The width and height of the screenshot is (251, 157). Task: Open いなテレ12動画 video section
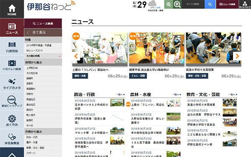click(x=12, y=64)
